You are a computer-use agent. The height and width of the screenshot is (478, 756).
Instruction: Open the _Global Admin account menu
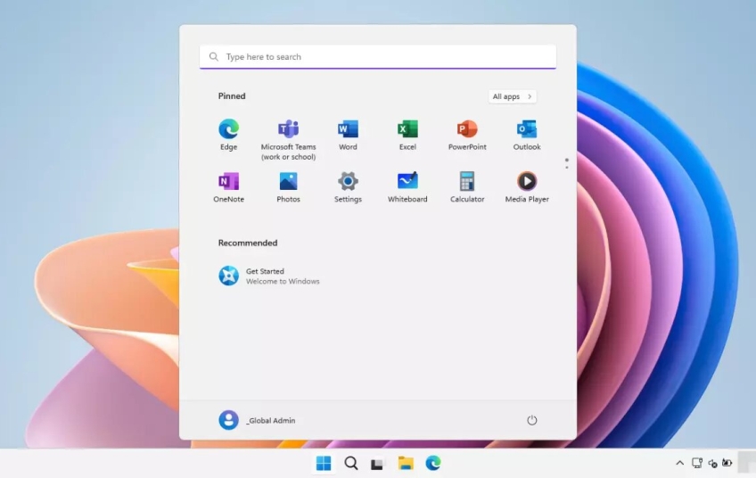click(x=257, y=420)
